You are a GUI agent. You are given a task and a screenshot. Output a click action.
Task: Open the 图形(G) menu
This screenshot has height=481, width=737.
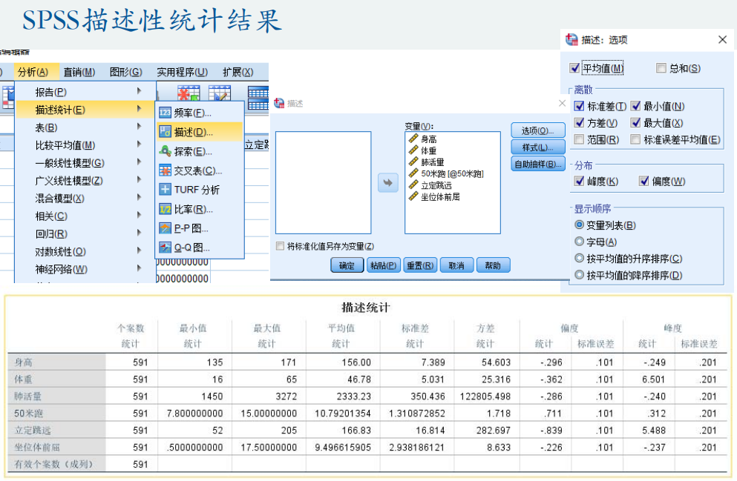point(125,72)
